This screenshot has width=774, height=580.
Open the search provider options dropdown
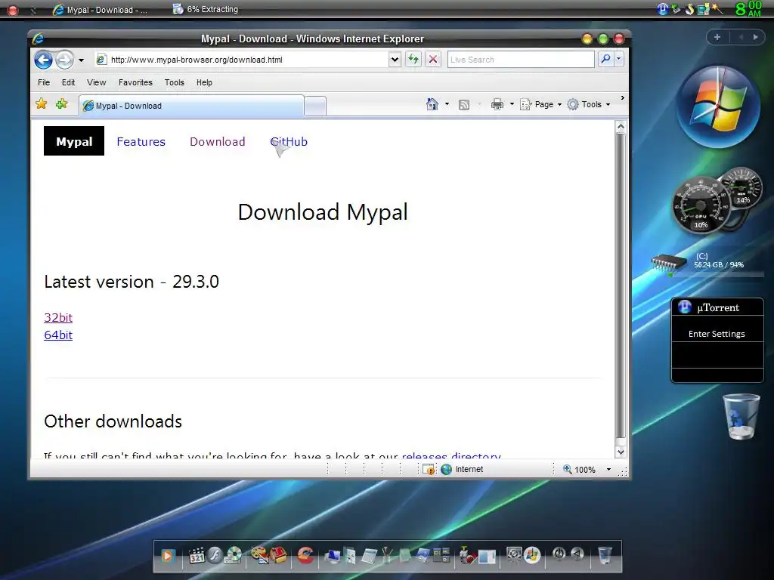(618, 60)
